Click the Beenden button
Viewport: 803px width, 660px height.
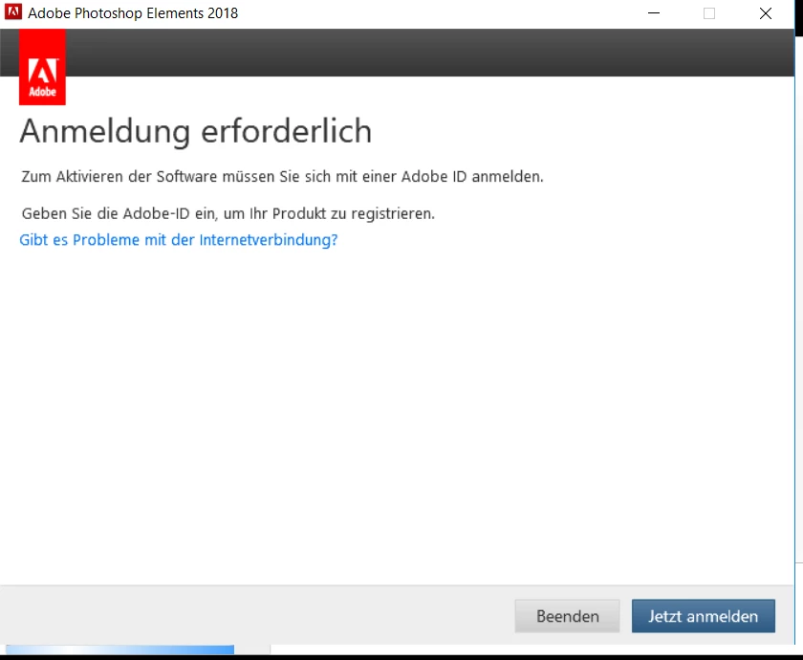pyautogui.click(x=568, y=616)
